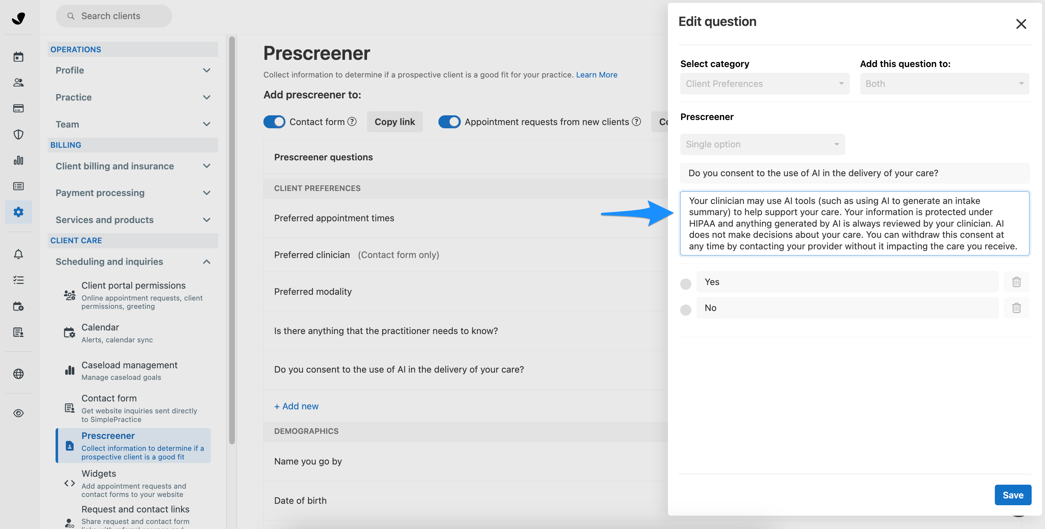Viewport: 1045px width, 529px height.
Task: Show Contact form help tooltip icon
Action: (352, 121)
